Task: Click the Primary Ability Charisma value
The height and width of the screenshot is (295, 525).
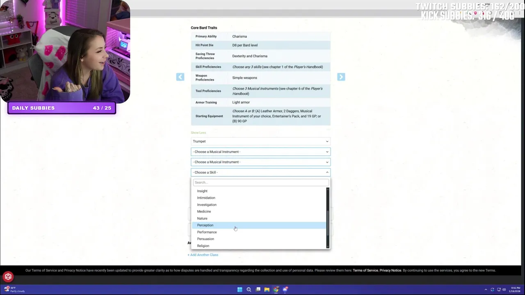Action: tap(240, 36)
